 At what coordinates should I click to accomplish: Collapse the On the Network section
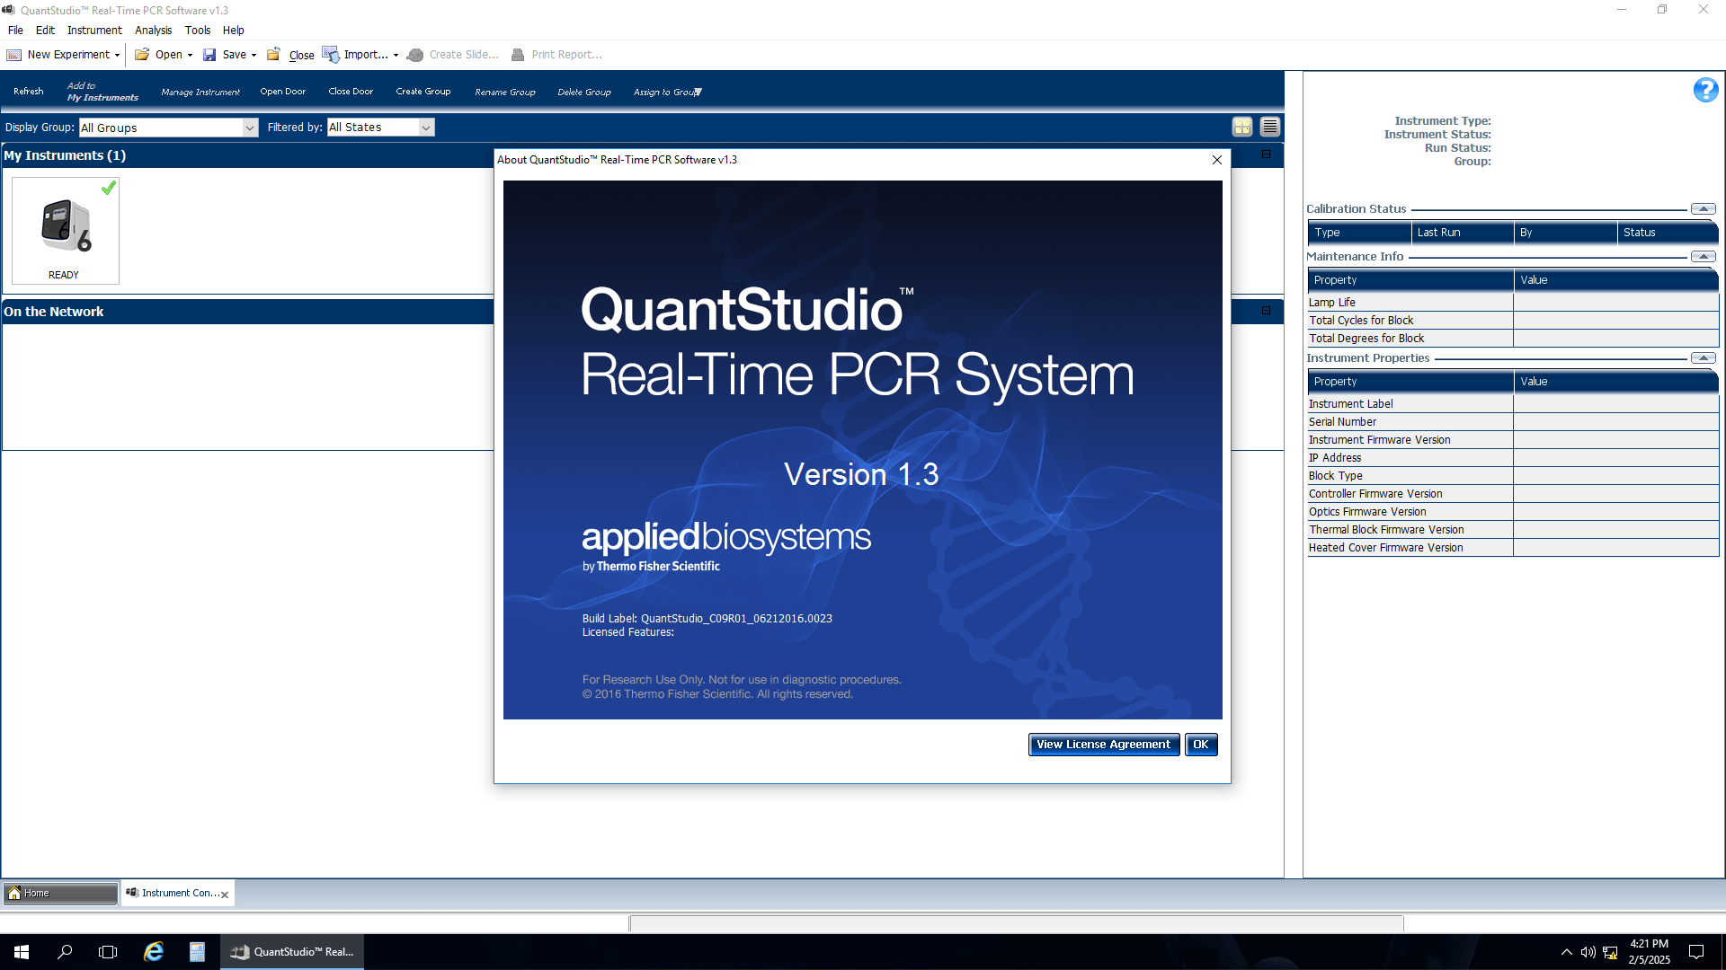click(x=1266, y=311)
